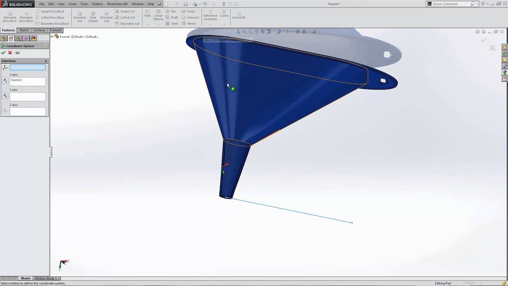The height and width of the screenshot is (286, 508).
Task: Click the origin selection input box
Action: tap(28, 68)
